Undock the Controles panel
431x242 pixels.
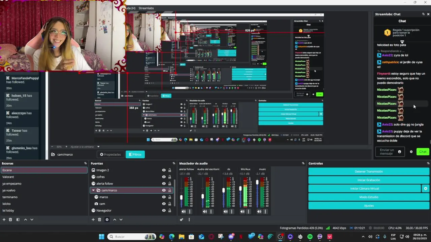tap(428, 163)
